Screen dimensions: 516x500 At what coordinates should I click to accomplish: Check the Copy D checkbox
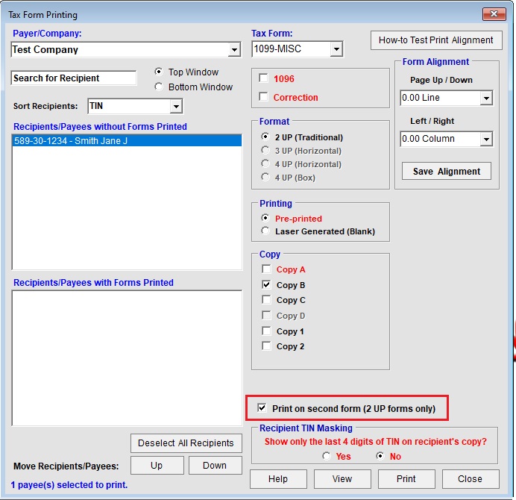(266, 315)
